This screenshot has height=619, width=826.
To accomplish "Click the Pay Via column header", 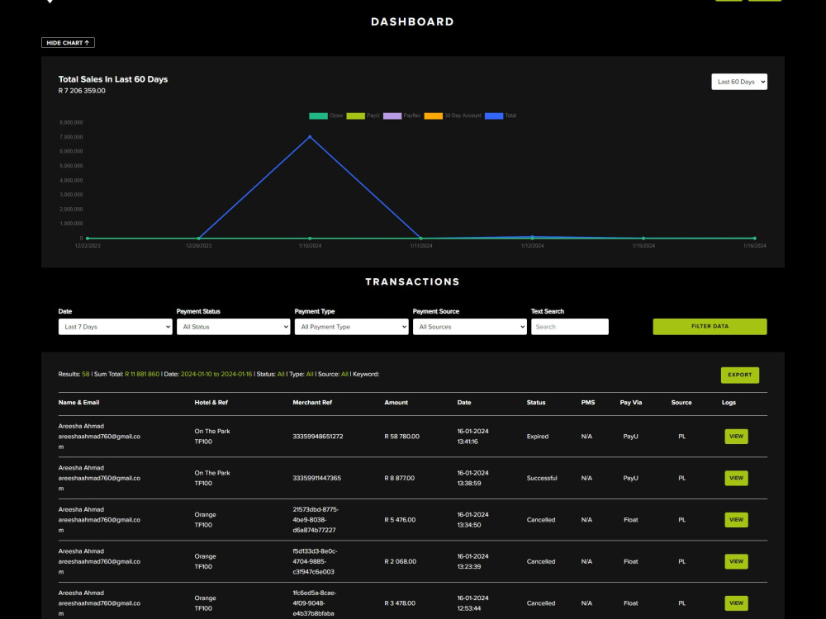I will [630, 403].
